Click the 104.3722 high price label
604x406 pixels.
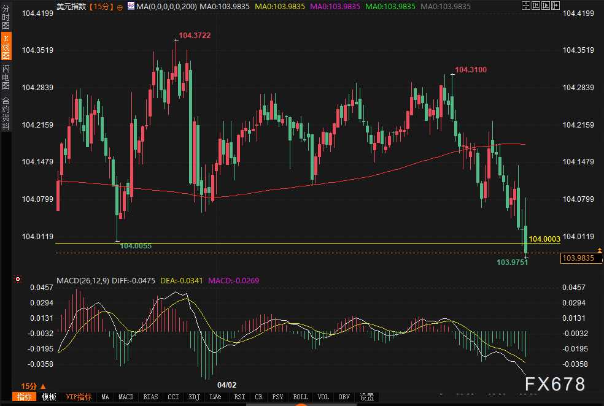point(195,36)
